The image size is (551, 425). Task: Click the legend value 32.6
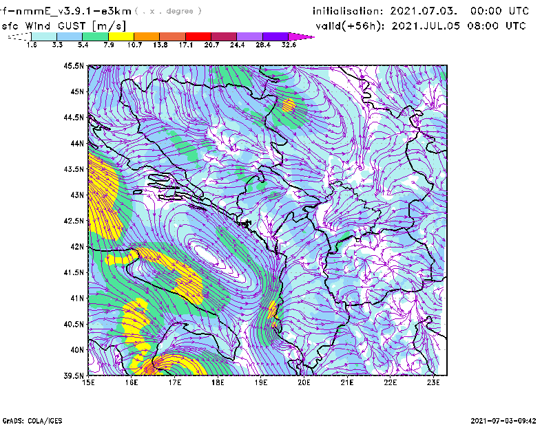pyautogui.click(x=289, y=45)
